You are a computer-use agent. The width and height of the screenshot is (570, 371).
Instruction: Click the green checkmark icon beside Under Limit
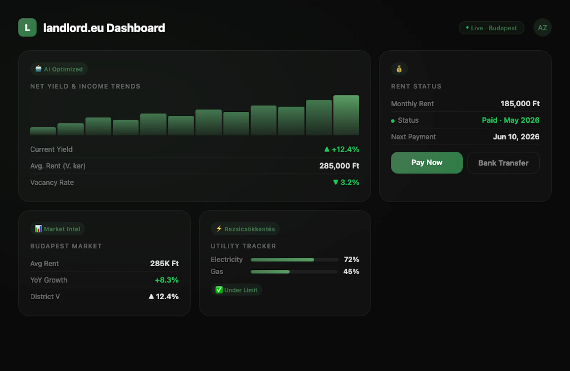coord(219,290)
